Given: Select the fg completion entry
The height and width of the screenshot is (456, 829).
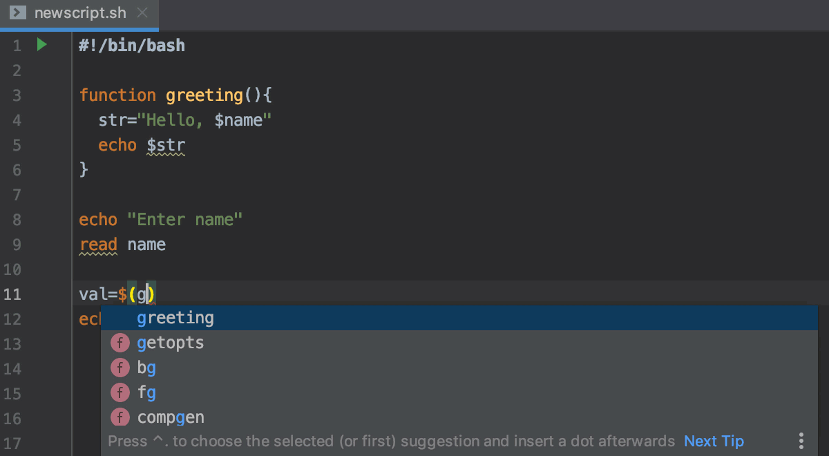Looking at the screenshot, I should tap(146, 392).
